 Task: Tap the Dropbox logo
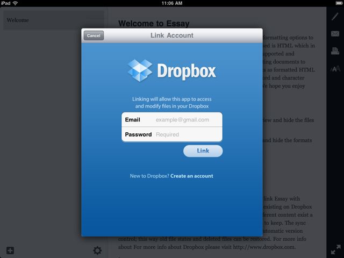(x=172, y=70)
